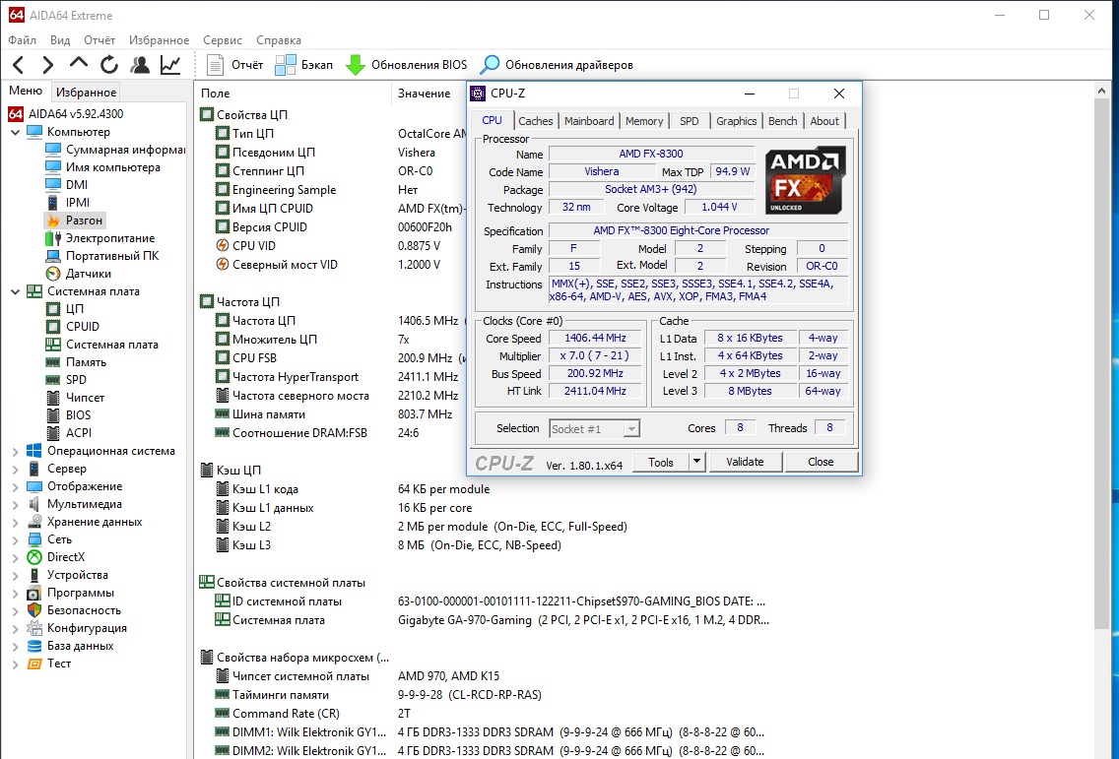
Task: Collapse the Компьютер tree node
Action: click(15, 132)
